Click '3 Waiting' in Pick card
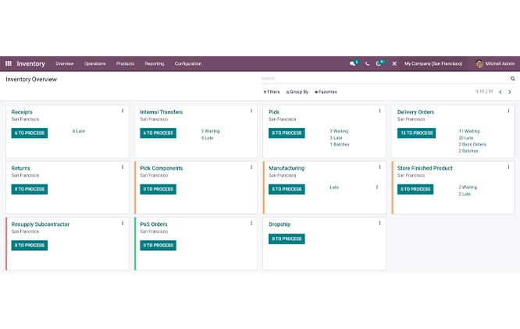The width and height of the screenshot is (520, 329). [339, 131]
